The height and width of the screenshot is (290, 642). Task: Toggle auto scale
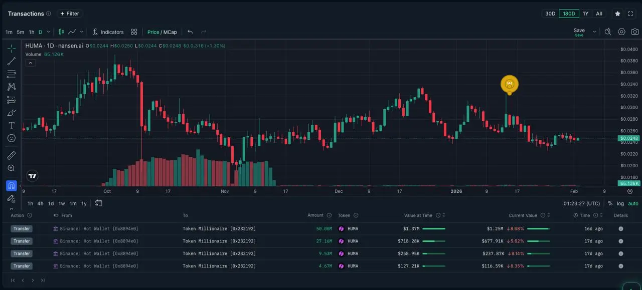pyautogui.click(x=633, y=203)
